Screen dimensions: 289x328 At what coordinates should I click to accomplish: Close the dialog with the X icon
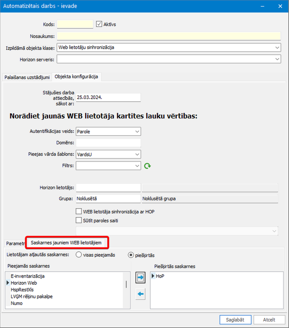click(280, 6)
